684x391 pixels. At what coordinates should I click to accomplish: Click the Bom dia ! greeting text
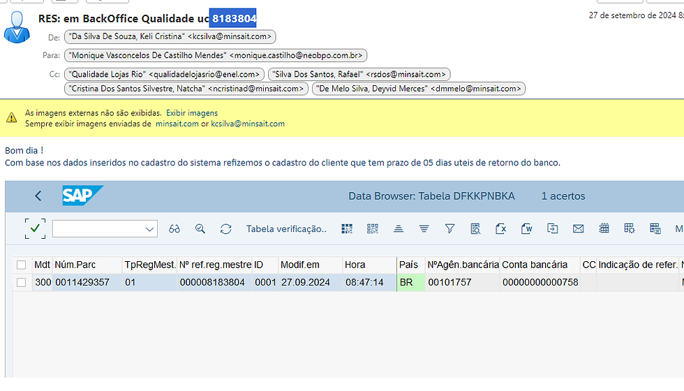click(x=24, y=151)
